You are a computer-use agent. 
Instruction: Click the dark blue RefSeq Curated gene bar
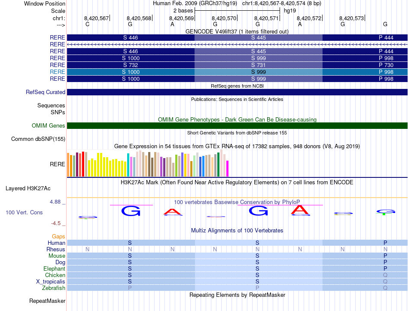click(237, 92)
